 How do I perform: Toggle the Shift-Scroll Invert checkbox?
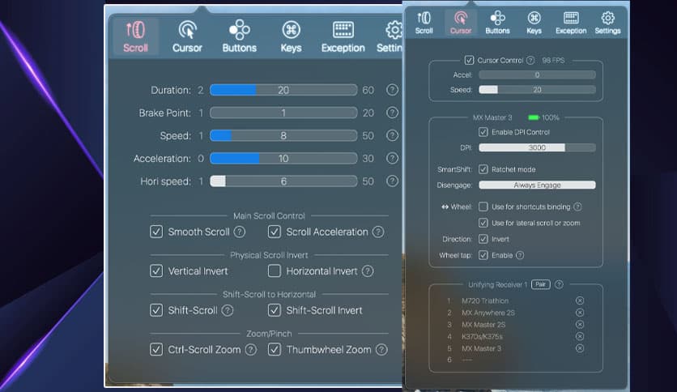pyautogui.click(x=275, y=310)
